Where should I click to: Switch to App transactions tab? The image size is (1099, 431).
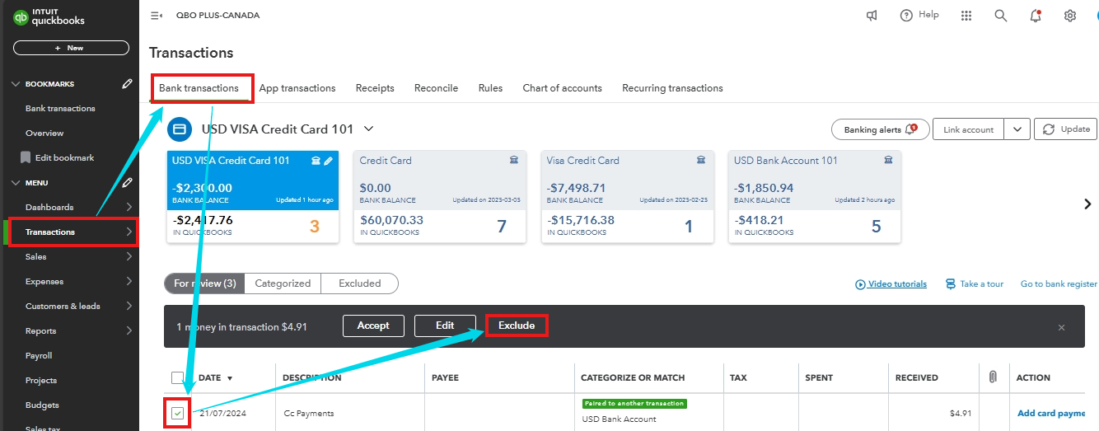click(x=297, y=88)
